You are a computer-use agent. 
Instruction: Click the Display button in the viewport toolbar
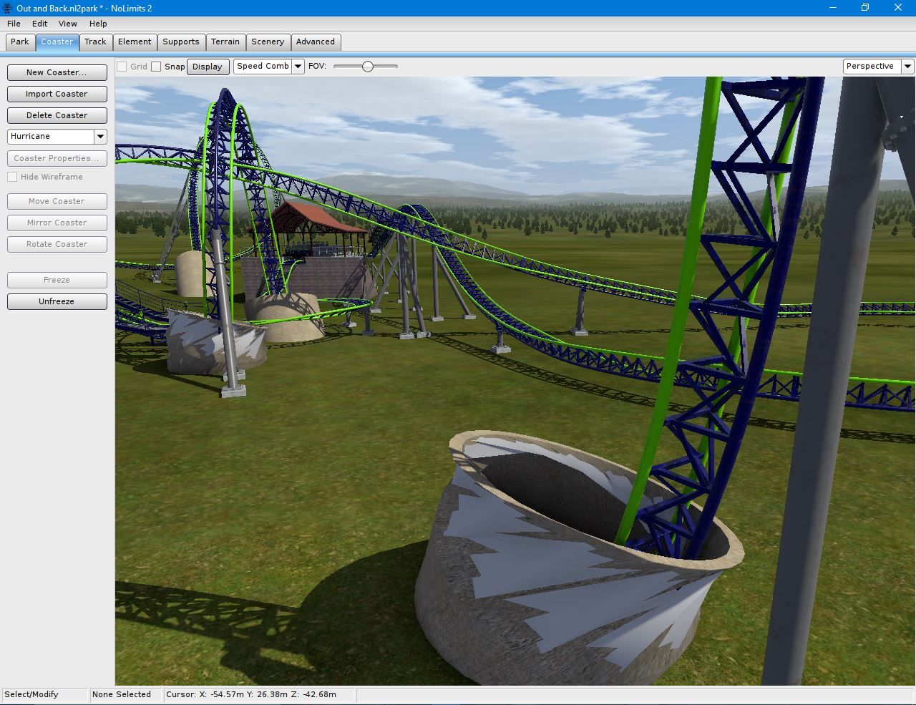pyautogui.click(x=208, y=67)
